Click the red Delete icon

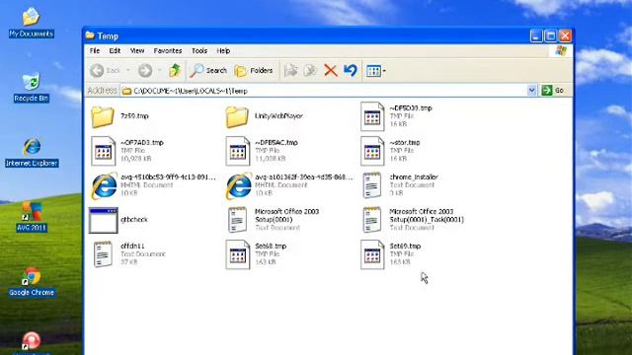click(331, 71)
